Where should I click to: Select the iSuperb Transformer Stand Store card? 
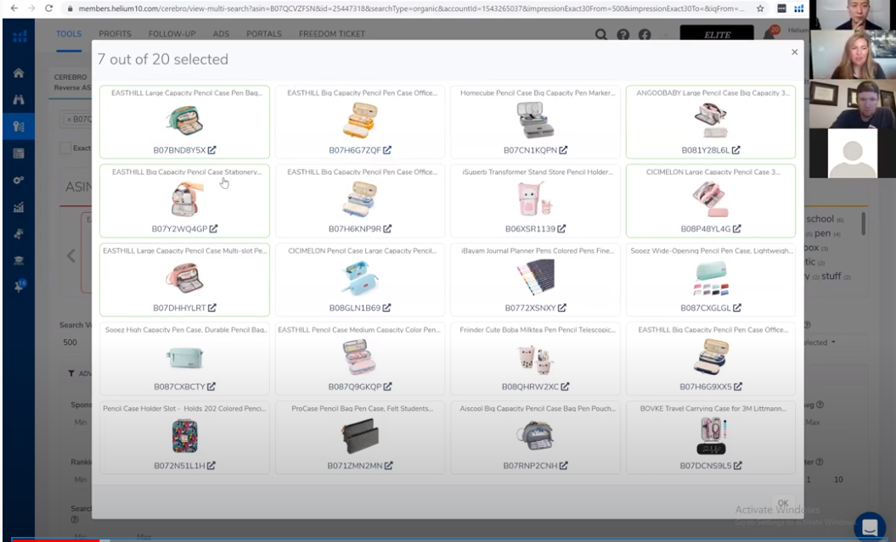[x=535, y=201]
